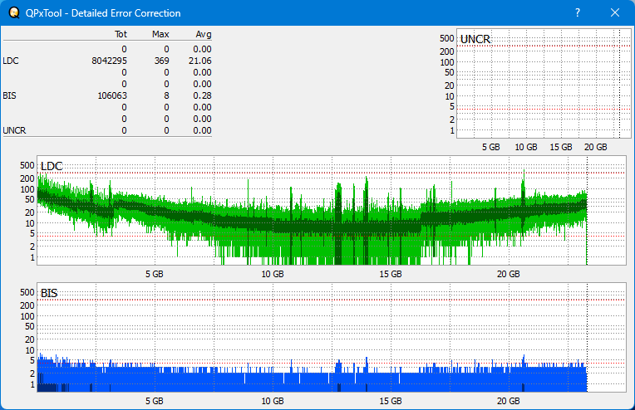The image size is (635, 410).
Task: Close the Detailed Error Correction window
Action: (x=615, y=13)
